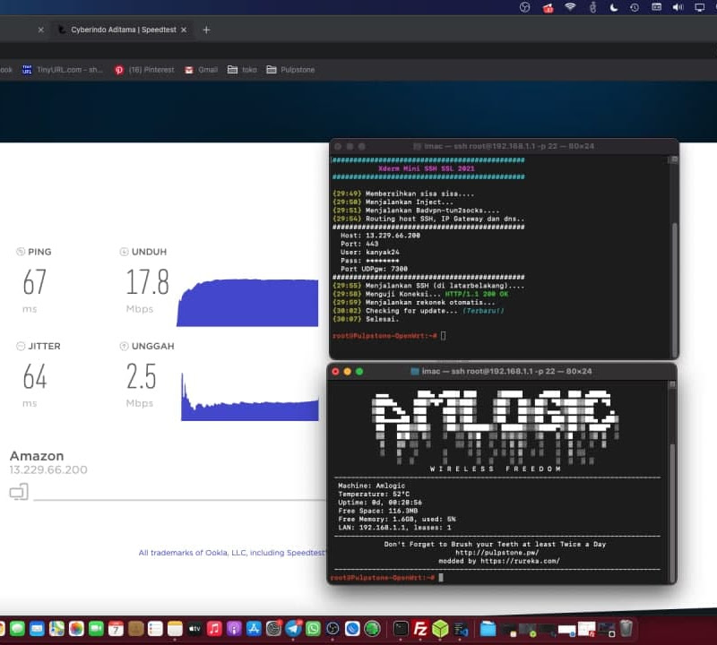The image size is (717, 645).
Task: Open Terminal from the dock
Action: click(x=401, y=629)
